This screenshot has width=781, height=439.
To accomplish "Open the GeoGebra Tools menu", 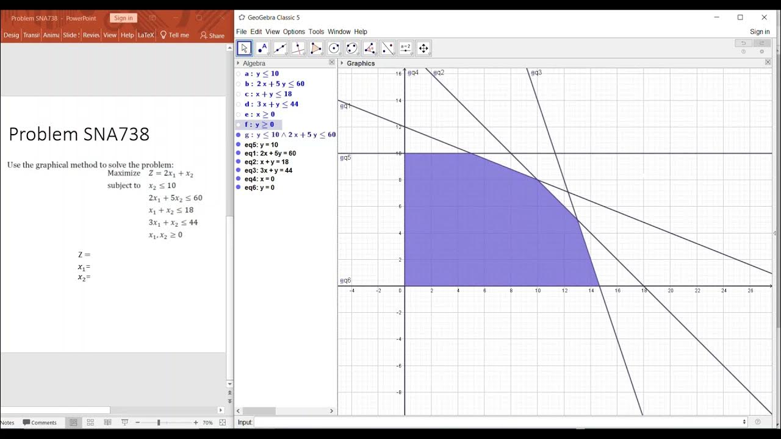I will pyautogui.click(x=316, y=32).
